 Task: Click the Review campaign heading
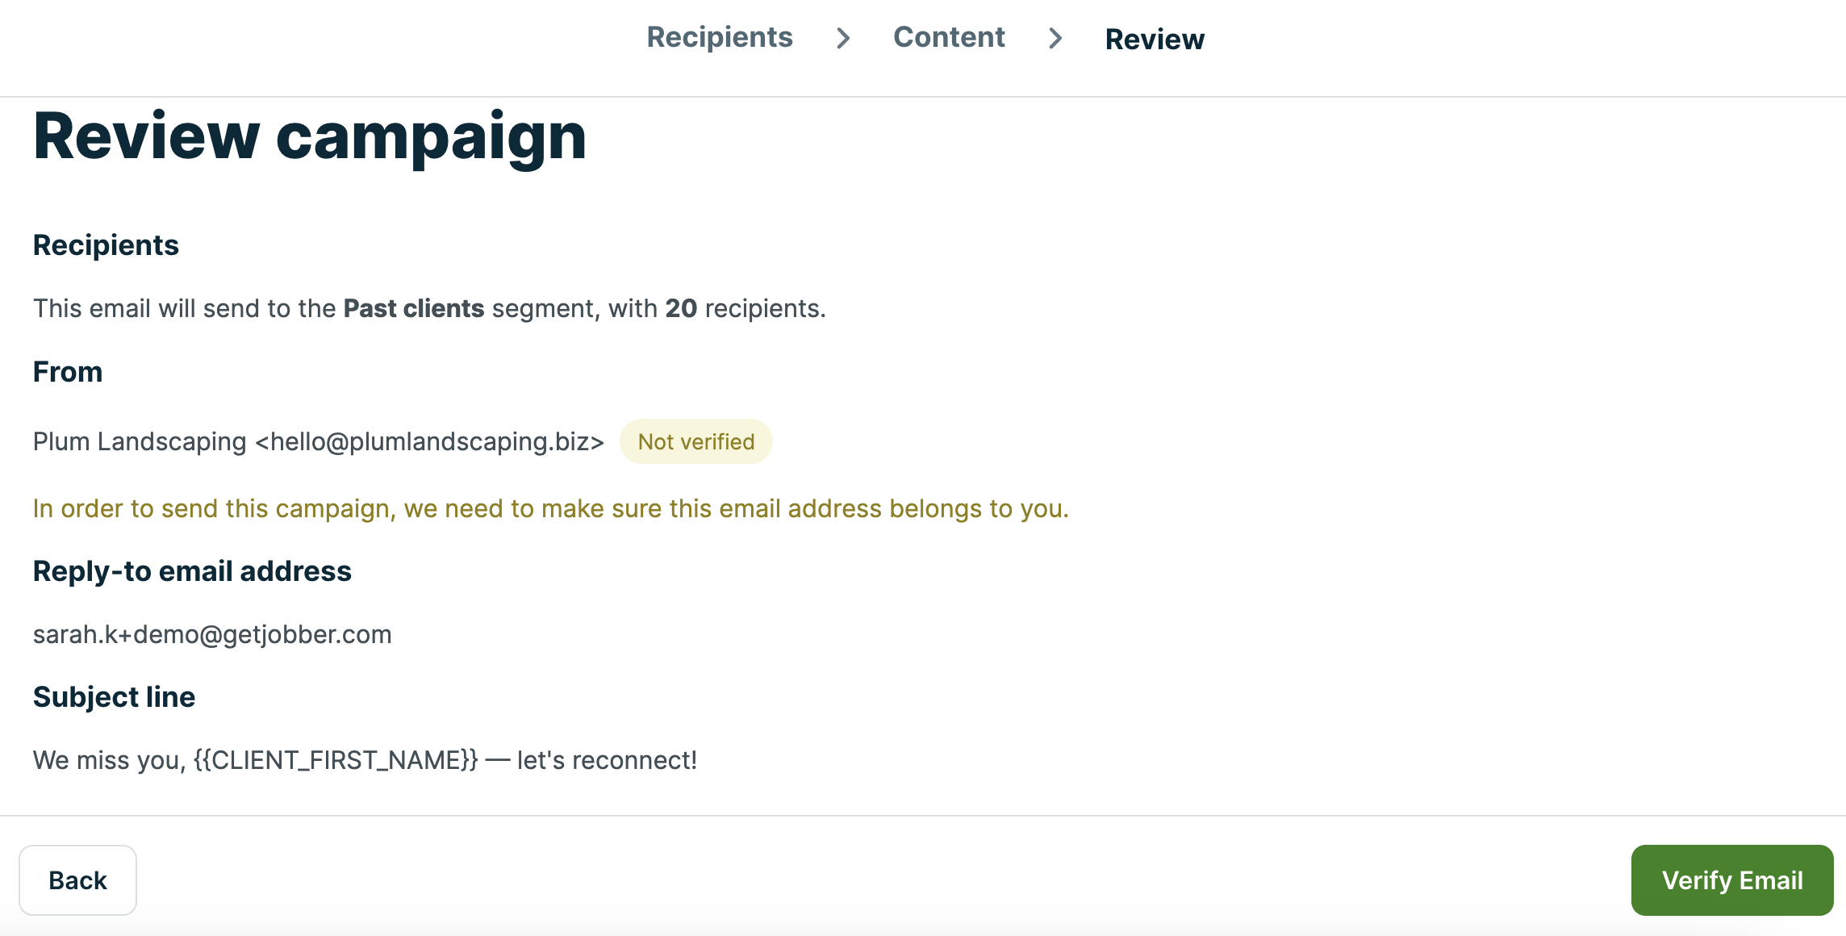click(309, 136)
